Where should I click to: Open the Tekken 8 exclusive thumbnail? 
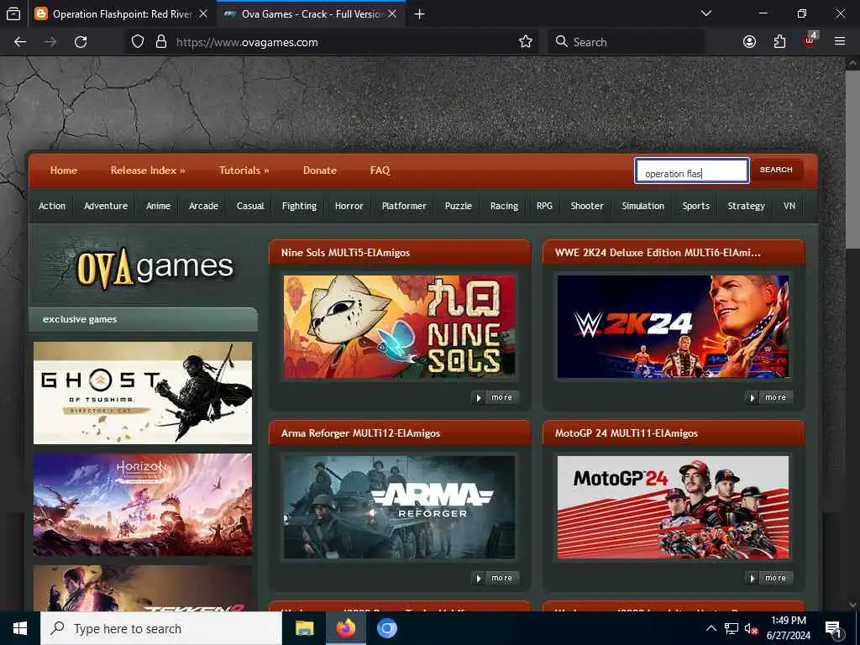[x=143, y=588]
